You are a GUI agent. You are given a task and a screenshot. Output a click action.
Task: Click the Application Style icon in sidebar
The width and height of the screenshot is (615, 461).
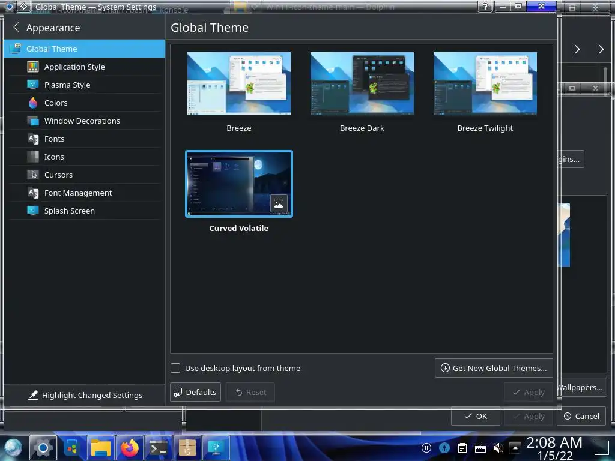coord(33,67)
